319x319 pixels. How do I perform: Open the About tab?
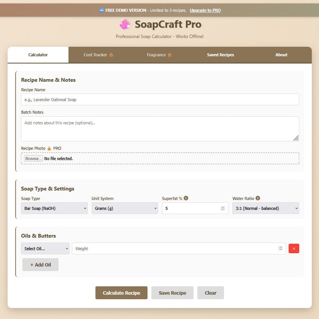pyautogui.click(x=281, y=55)
